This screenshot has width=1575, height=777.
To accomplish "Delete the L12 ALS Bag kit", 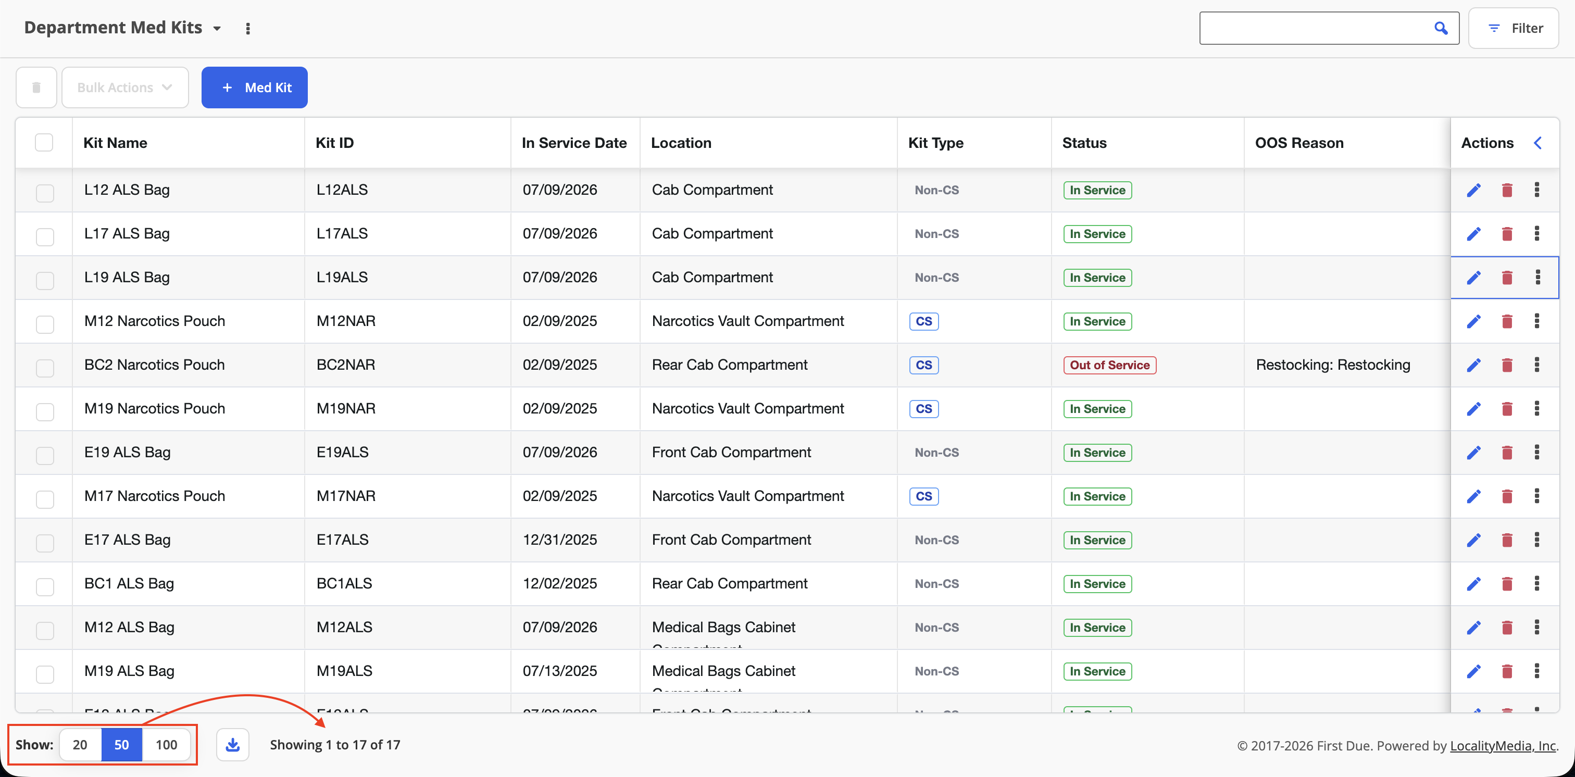I will click(x=1507, y=190).
